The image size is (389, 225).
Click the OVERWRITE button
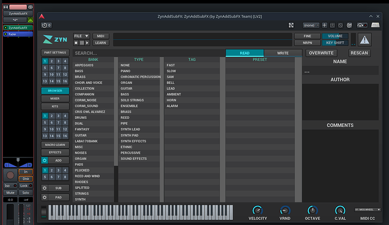(x=321, y=53)
